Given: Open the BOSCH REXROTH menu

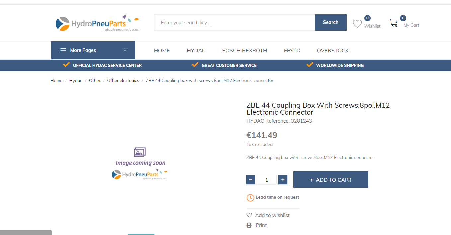Looking at the screenshot, I should click(x=244, y=51).
